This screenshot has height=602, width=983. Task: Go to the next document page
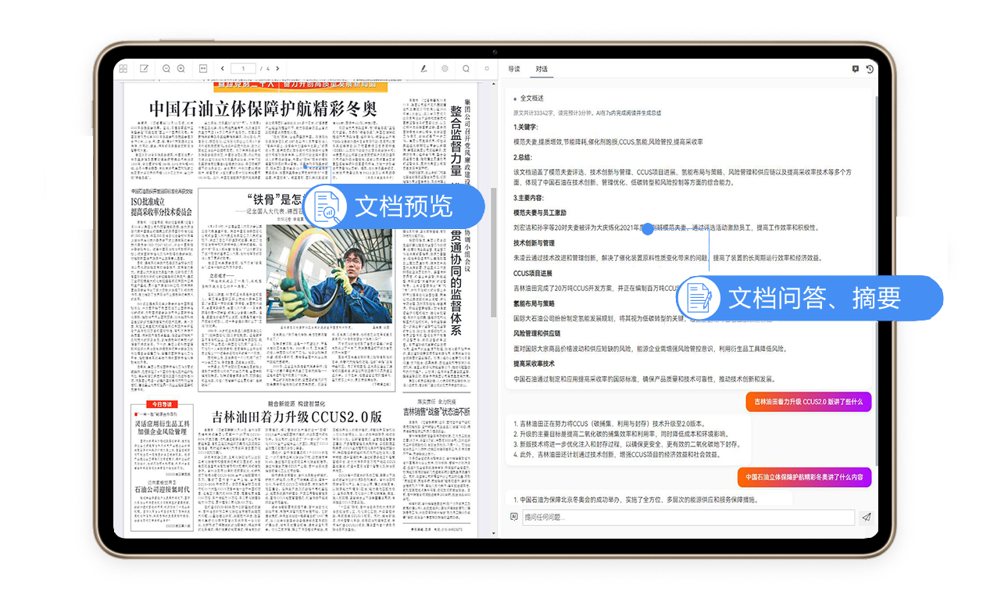coord(280,69)
